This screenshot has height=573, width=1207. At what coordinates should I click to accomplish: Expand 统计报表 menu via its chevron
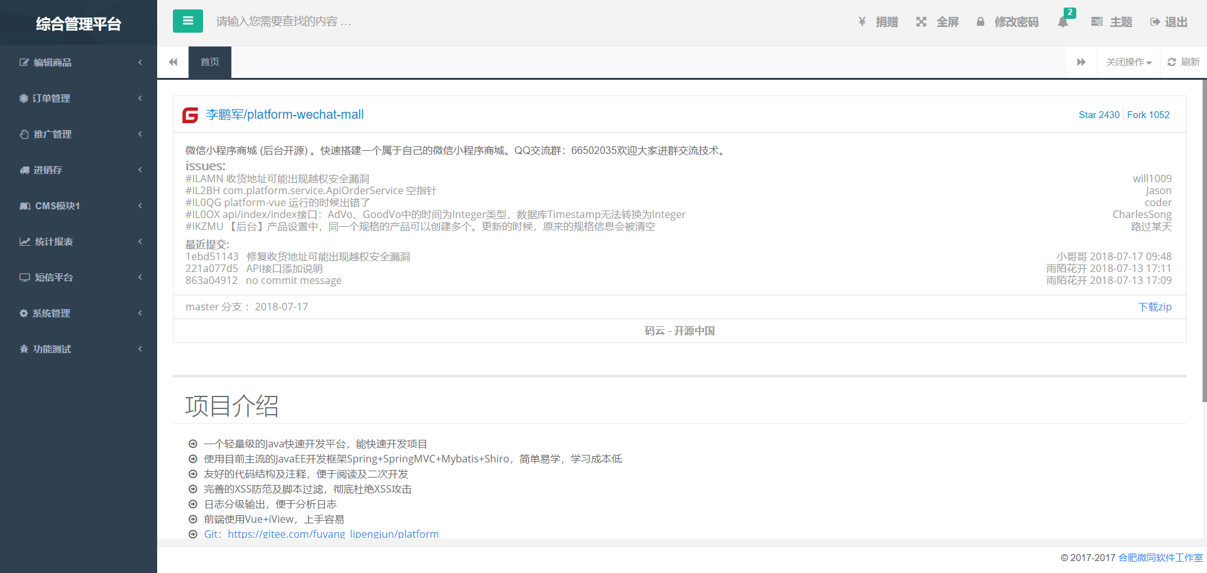[140, 241]
